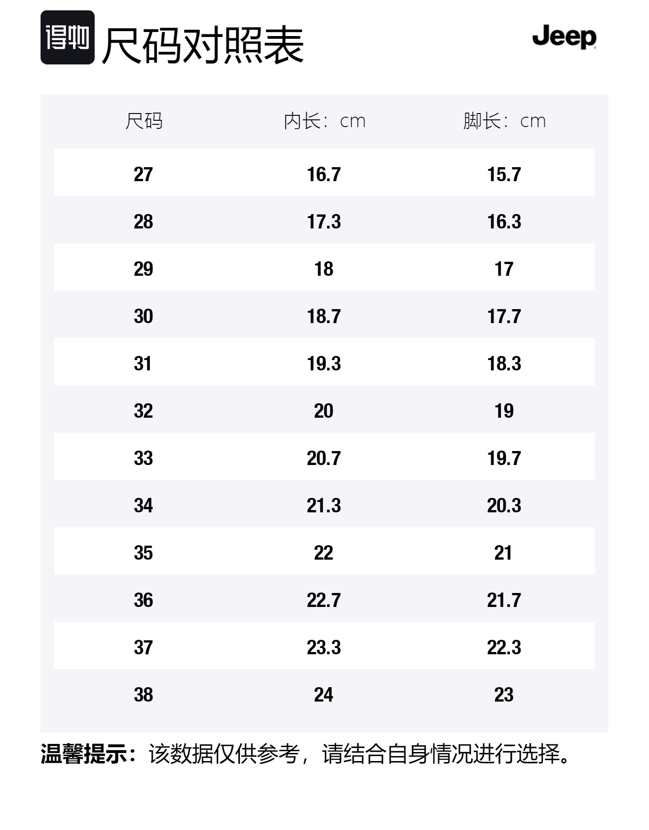Select the 内长: cm column header
This screenshot has height=830, width=649.
click(x=324, y=121)
